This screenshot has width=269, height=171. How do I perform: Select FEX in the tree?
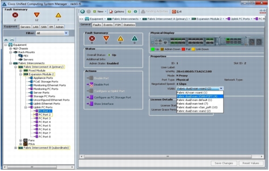point(26,56)
